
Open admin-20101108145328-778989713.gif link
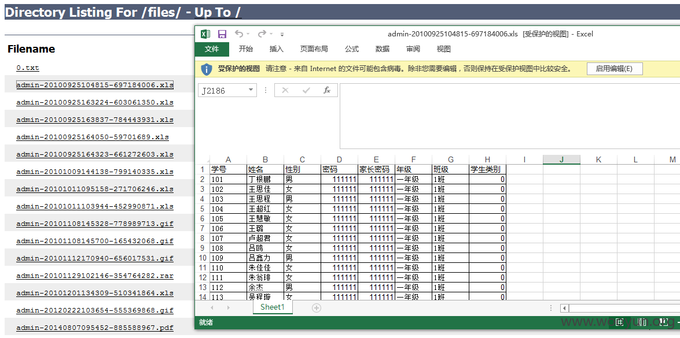[95, 224]
